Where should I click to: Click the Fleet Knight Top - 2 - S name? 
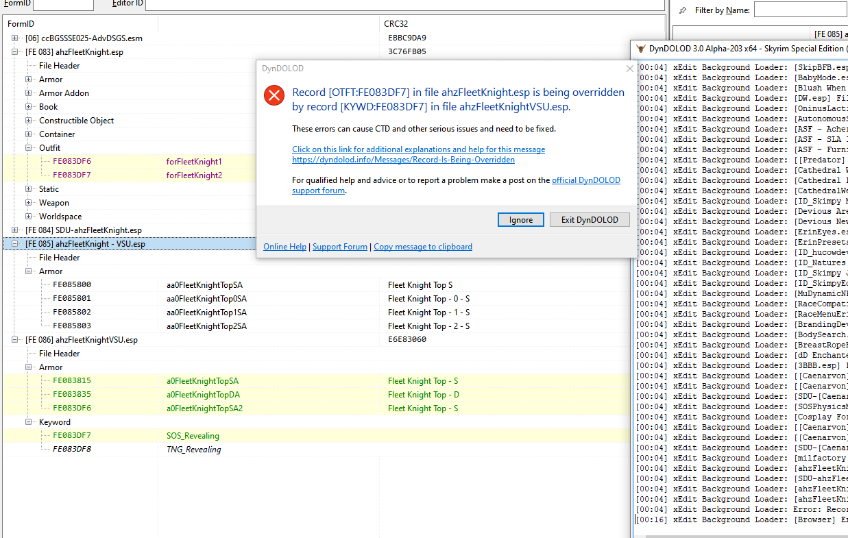[428, 326]
